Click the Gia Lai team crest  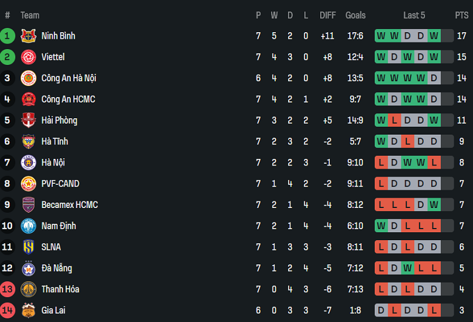click(29, 310)
